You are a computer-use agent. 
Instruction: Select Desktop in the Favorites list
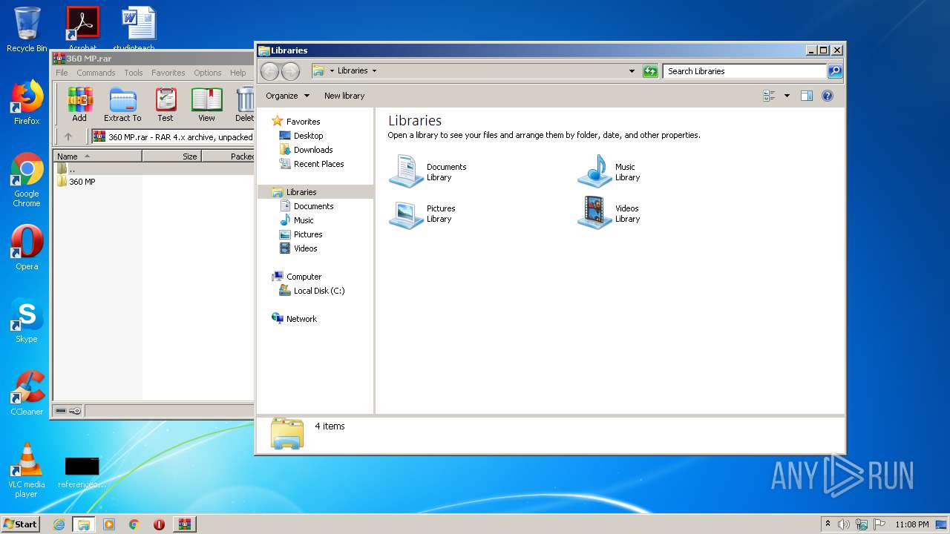point(301,136)
